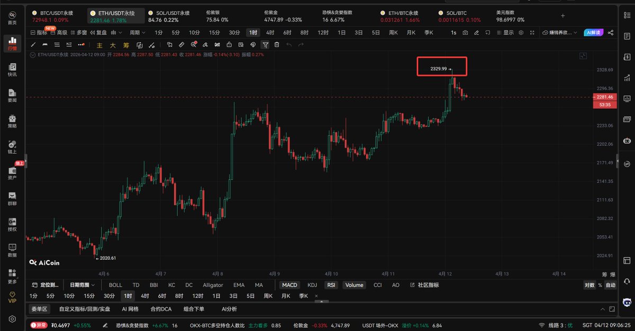The image size is (635, 331).
Task: Click the magnifier zoom tool
Action: 194,45
